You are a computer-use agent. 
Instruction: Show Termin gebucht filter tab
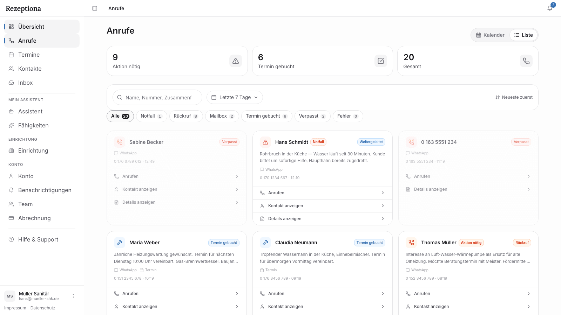[x=267, y=116]
